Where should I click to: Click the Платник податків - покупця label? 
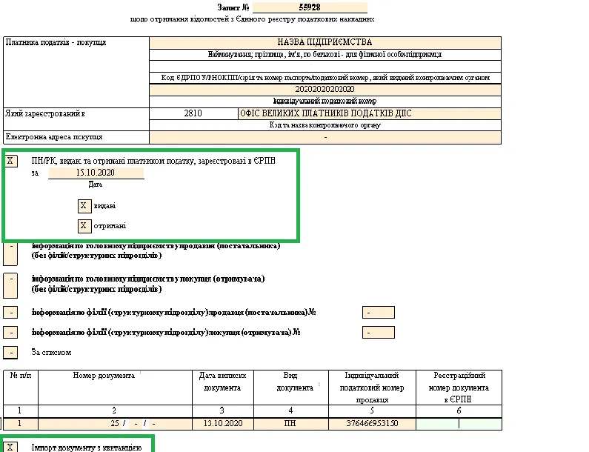pyautogui.click(x=56, y=42)
